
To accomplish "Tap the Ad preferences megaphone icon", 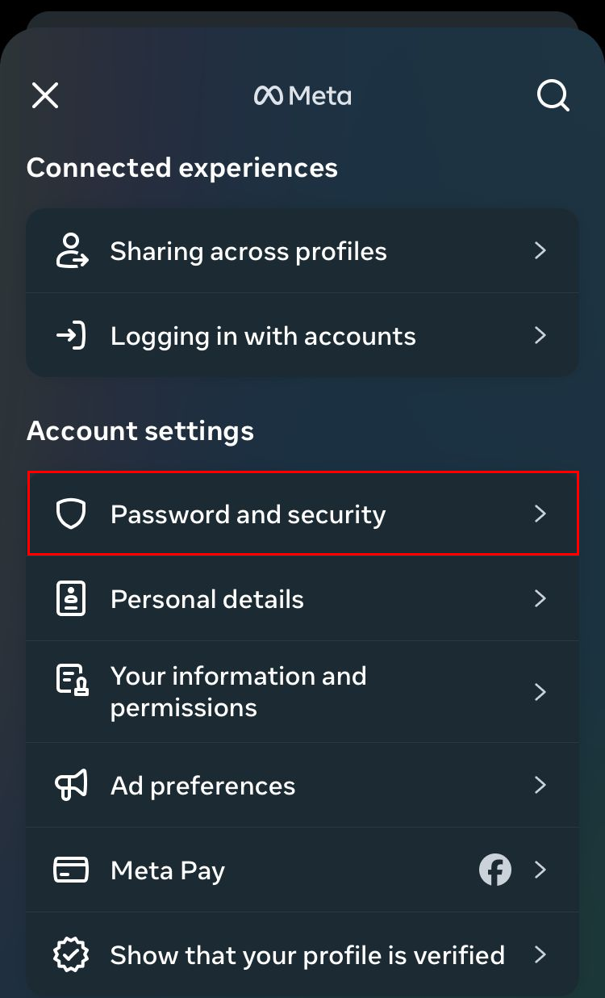I will pos(71,786).
